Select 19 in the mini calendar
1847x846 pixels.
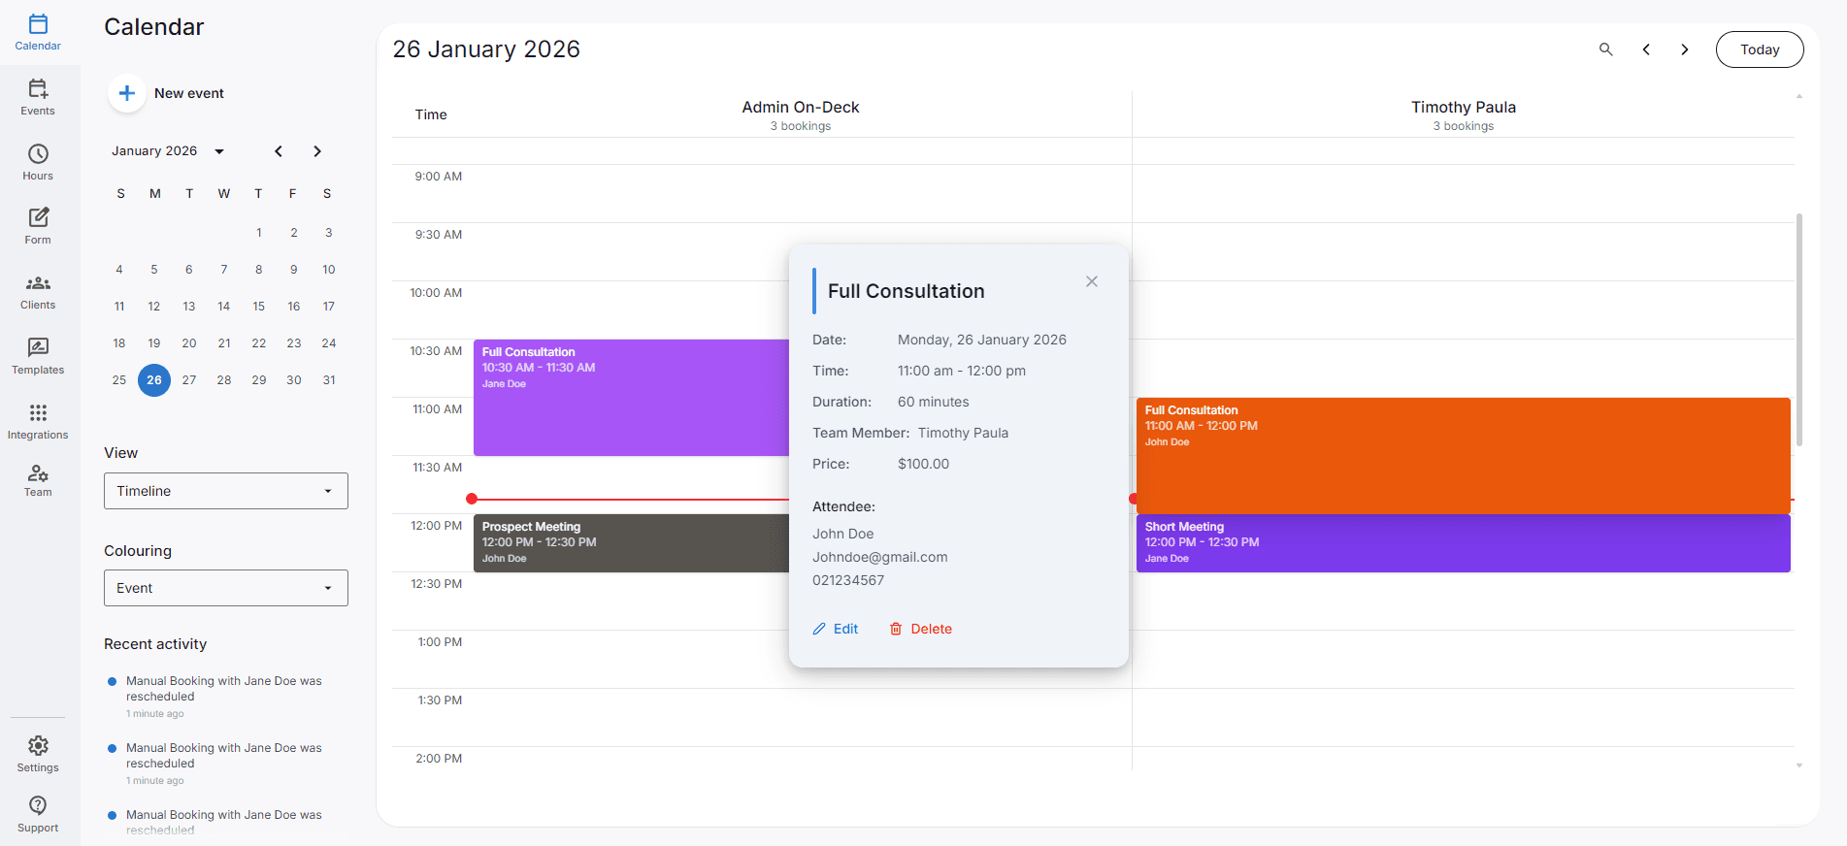tap(154, 343)
